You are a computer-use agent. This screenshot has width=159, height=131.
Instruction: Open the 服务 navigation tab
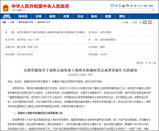(x=94, y=16)
